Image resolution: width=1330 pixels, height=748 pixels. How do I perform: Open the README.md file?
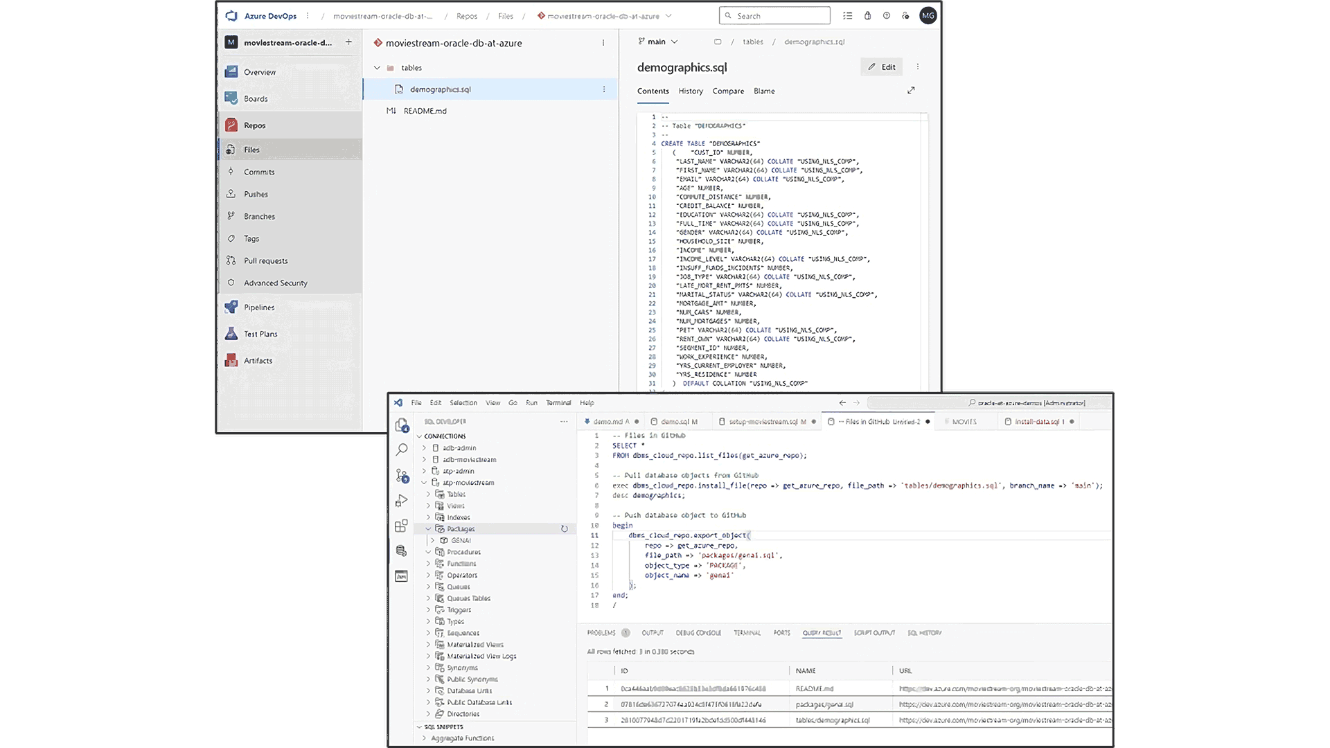pos(425,111)
